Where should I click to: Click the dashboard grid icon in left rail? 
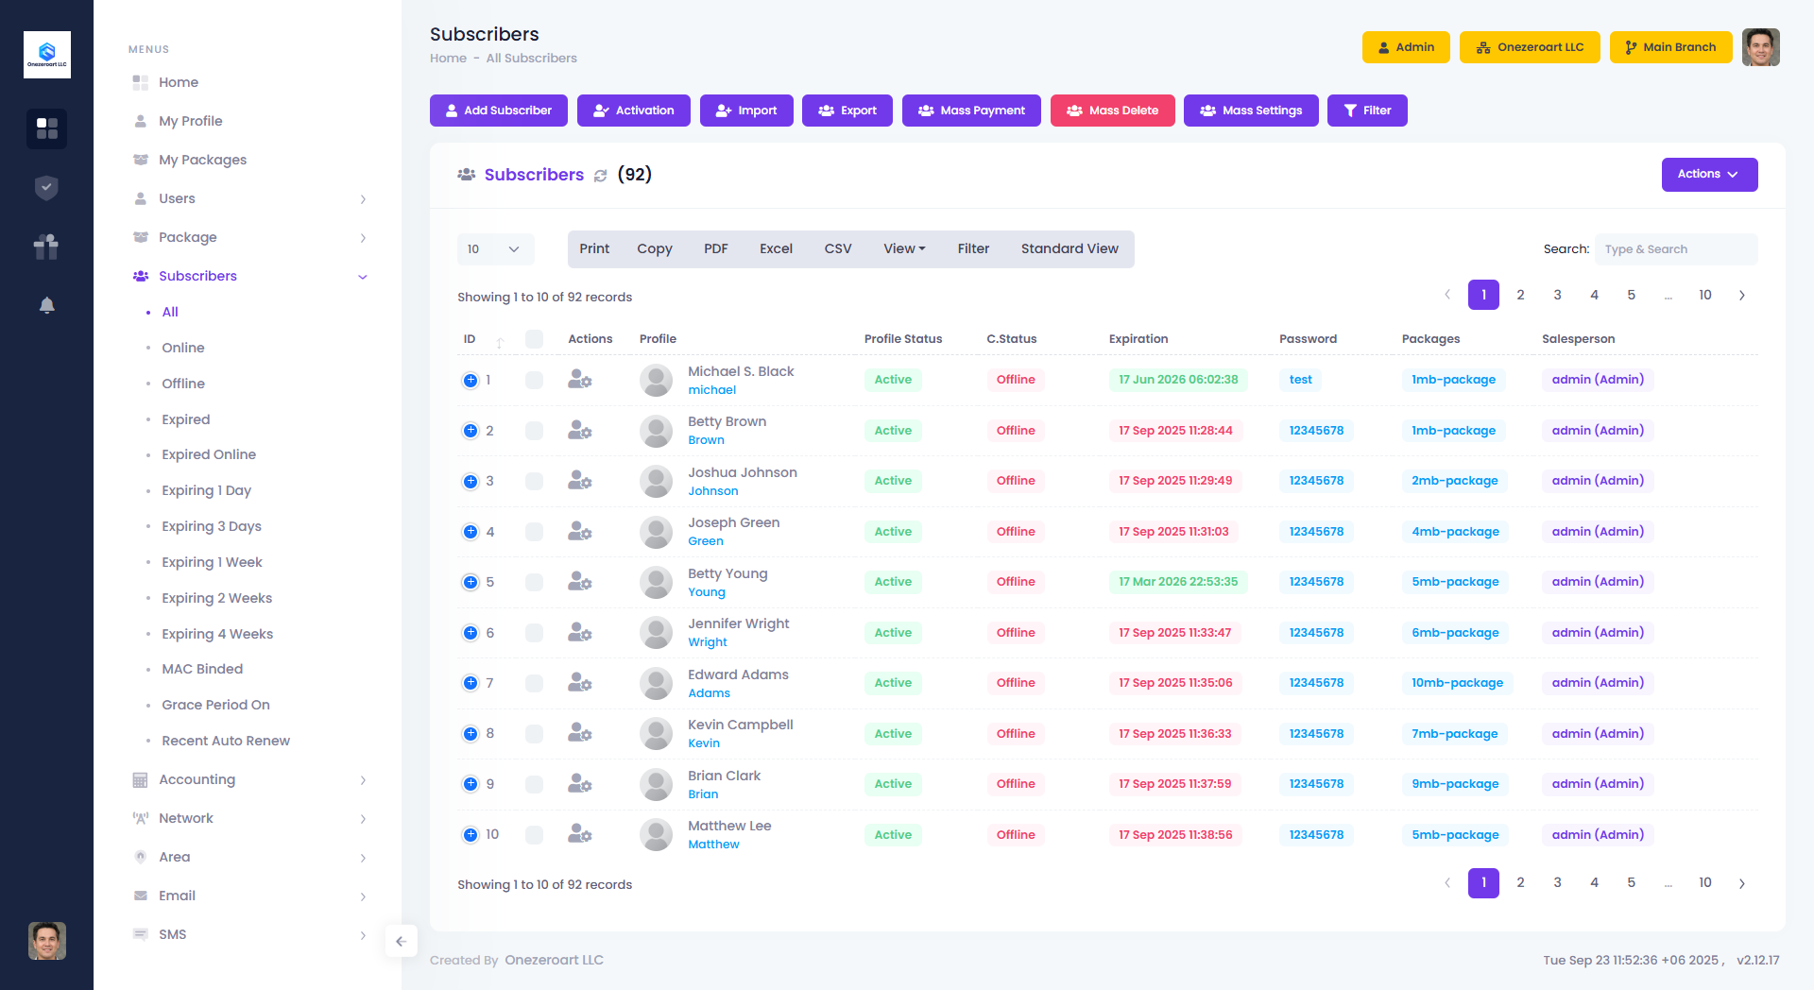46,128
